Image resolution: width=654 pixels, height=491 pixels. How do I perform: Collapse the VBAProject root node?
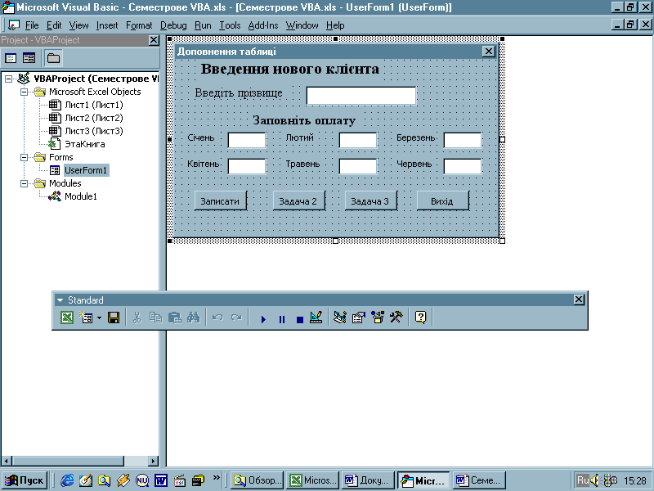point(8,79)
